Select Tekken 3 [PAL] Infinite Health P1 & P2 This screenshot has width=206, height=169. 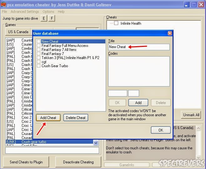click(x=70, y=58)
